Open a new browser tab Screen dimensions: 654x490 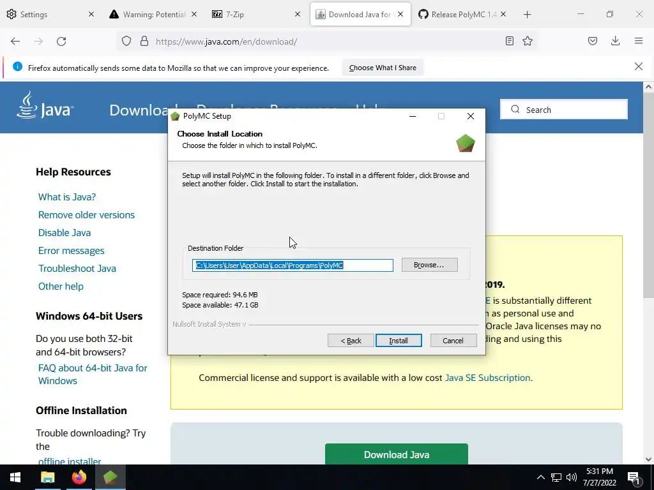pyautogui.click(x=527, y=15)
